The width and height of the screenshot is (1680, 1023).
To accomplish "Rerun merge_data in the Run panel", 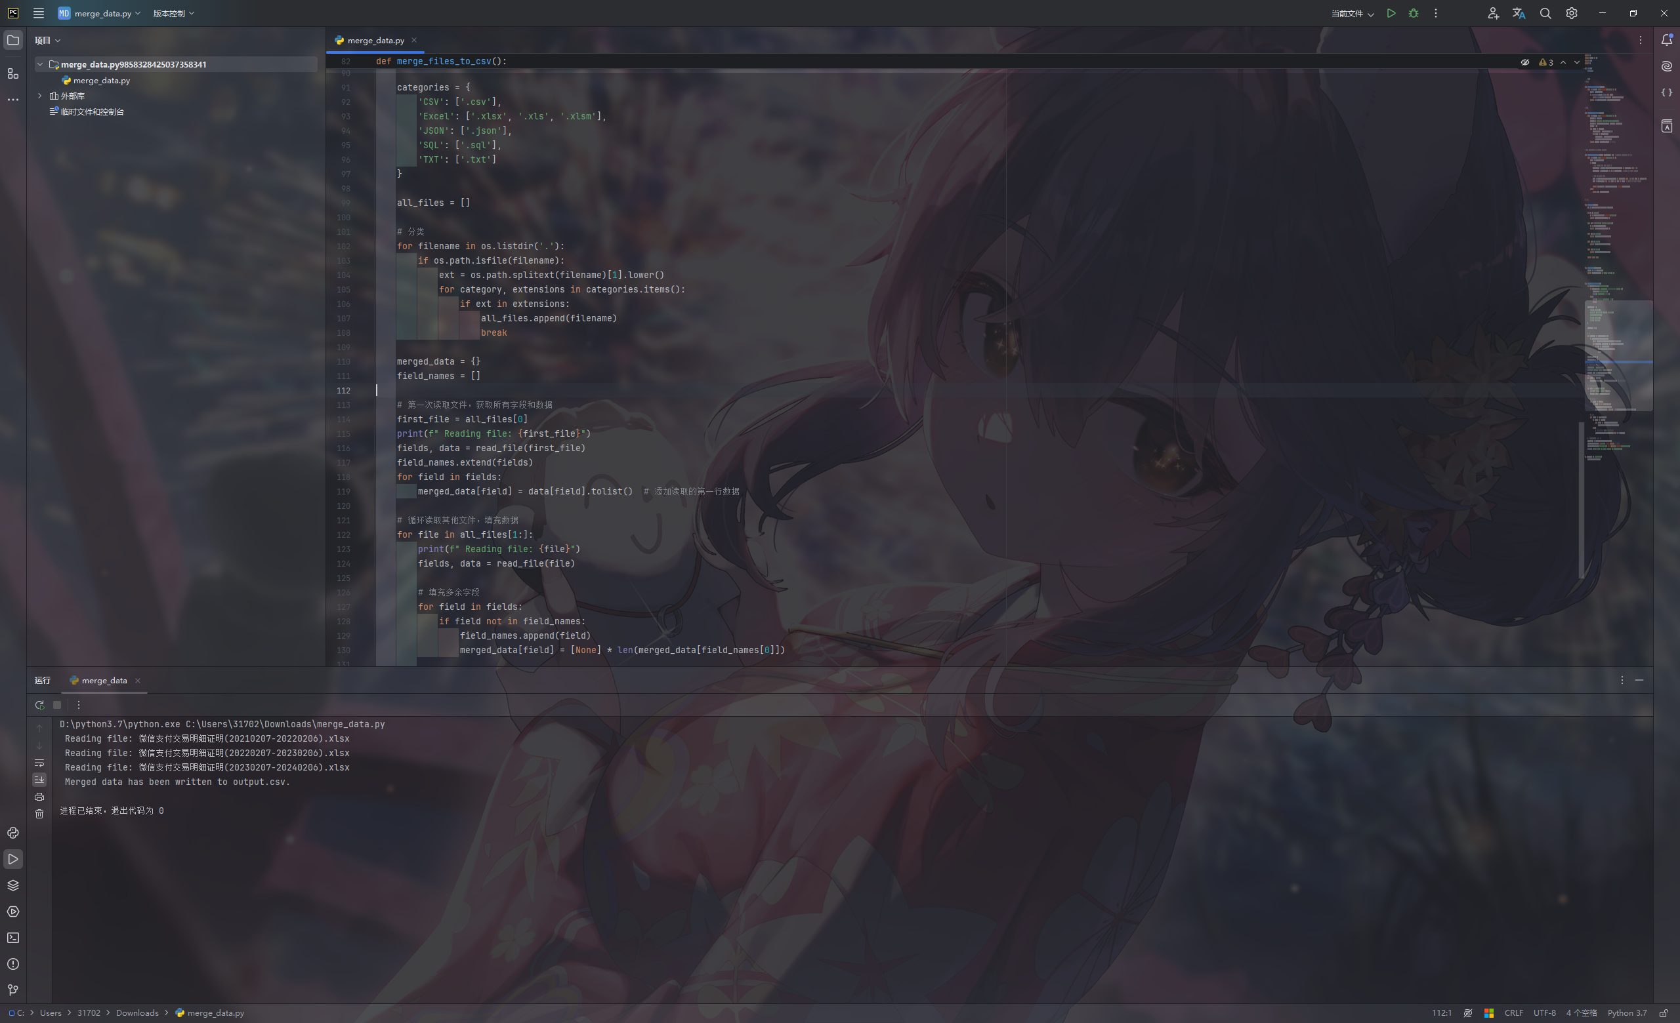I will click(39, 705).
